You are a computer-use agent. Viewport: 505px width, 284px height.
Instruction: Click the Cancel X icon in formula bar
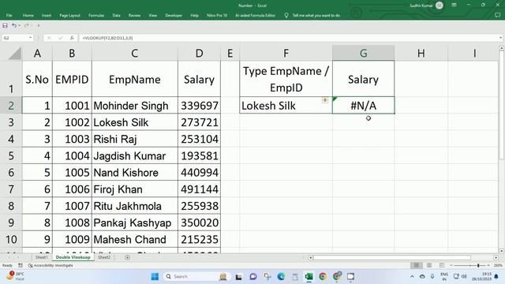click(x=49, y=38)
